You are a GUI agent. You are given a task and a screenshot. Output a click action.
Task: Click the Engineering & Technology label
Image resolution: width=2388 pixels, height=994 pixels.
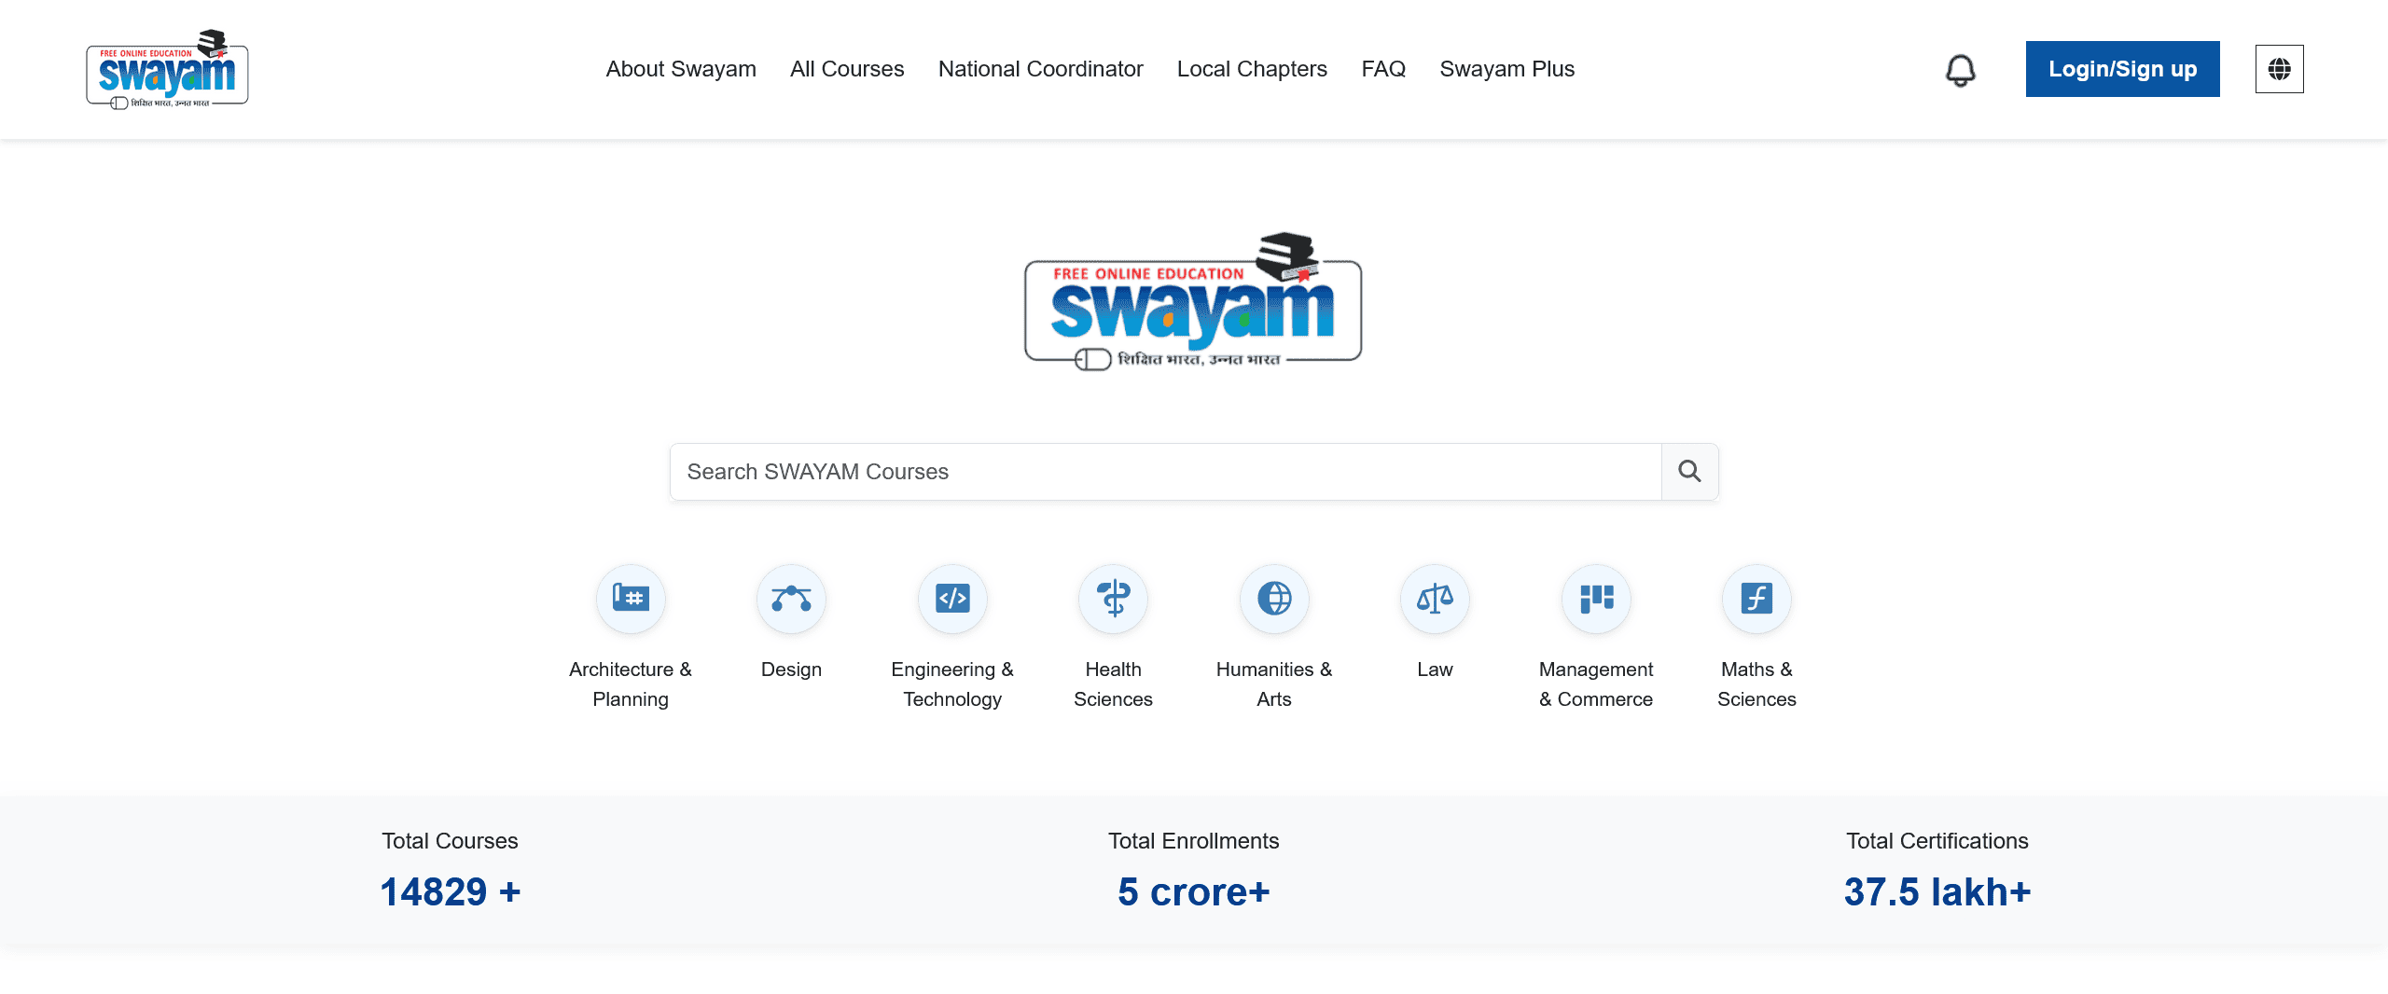952,684
